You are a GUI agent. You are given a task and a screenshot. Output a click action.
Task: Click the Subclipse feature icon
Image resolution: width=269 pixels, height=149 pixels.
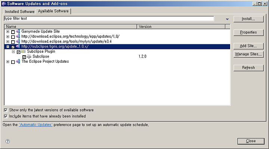pos(29,56)
